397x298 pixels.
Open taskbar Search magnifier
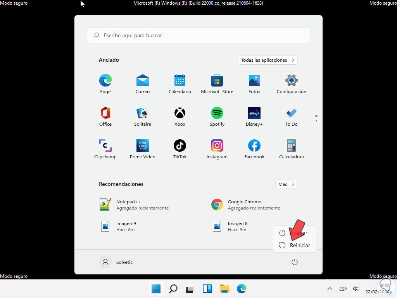click(x=173, y=289)
